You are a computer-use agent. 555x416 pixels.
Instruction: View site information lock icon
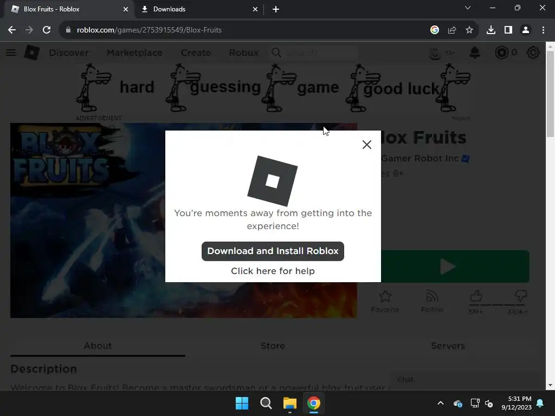(68, 30)
